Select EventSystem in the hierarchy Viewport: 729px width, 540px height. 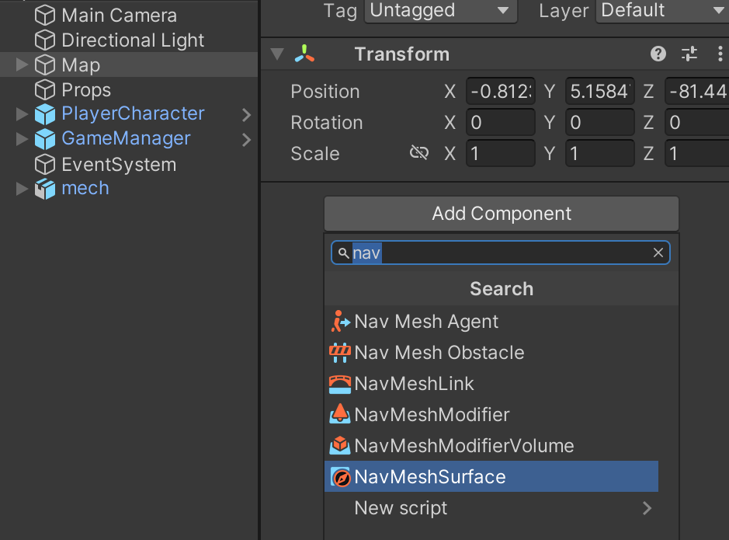(x=119, y=165)
